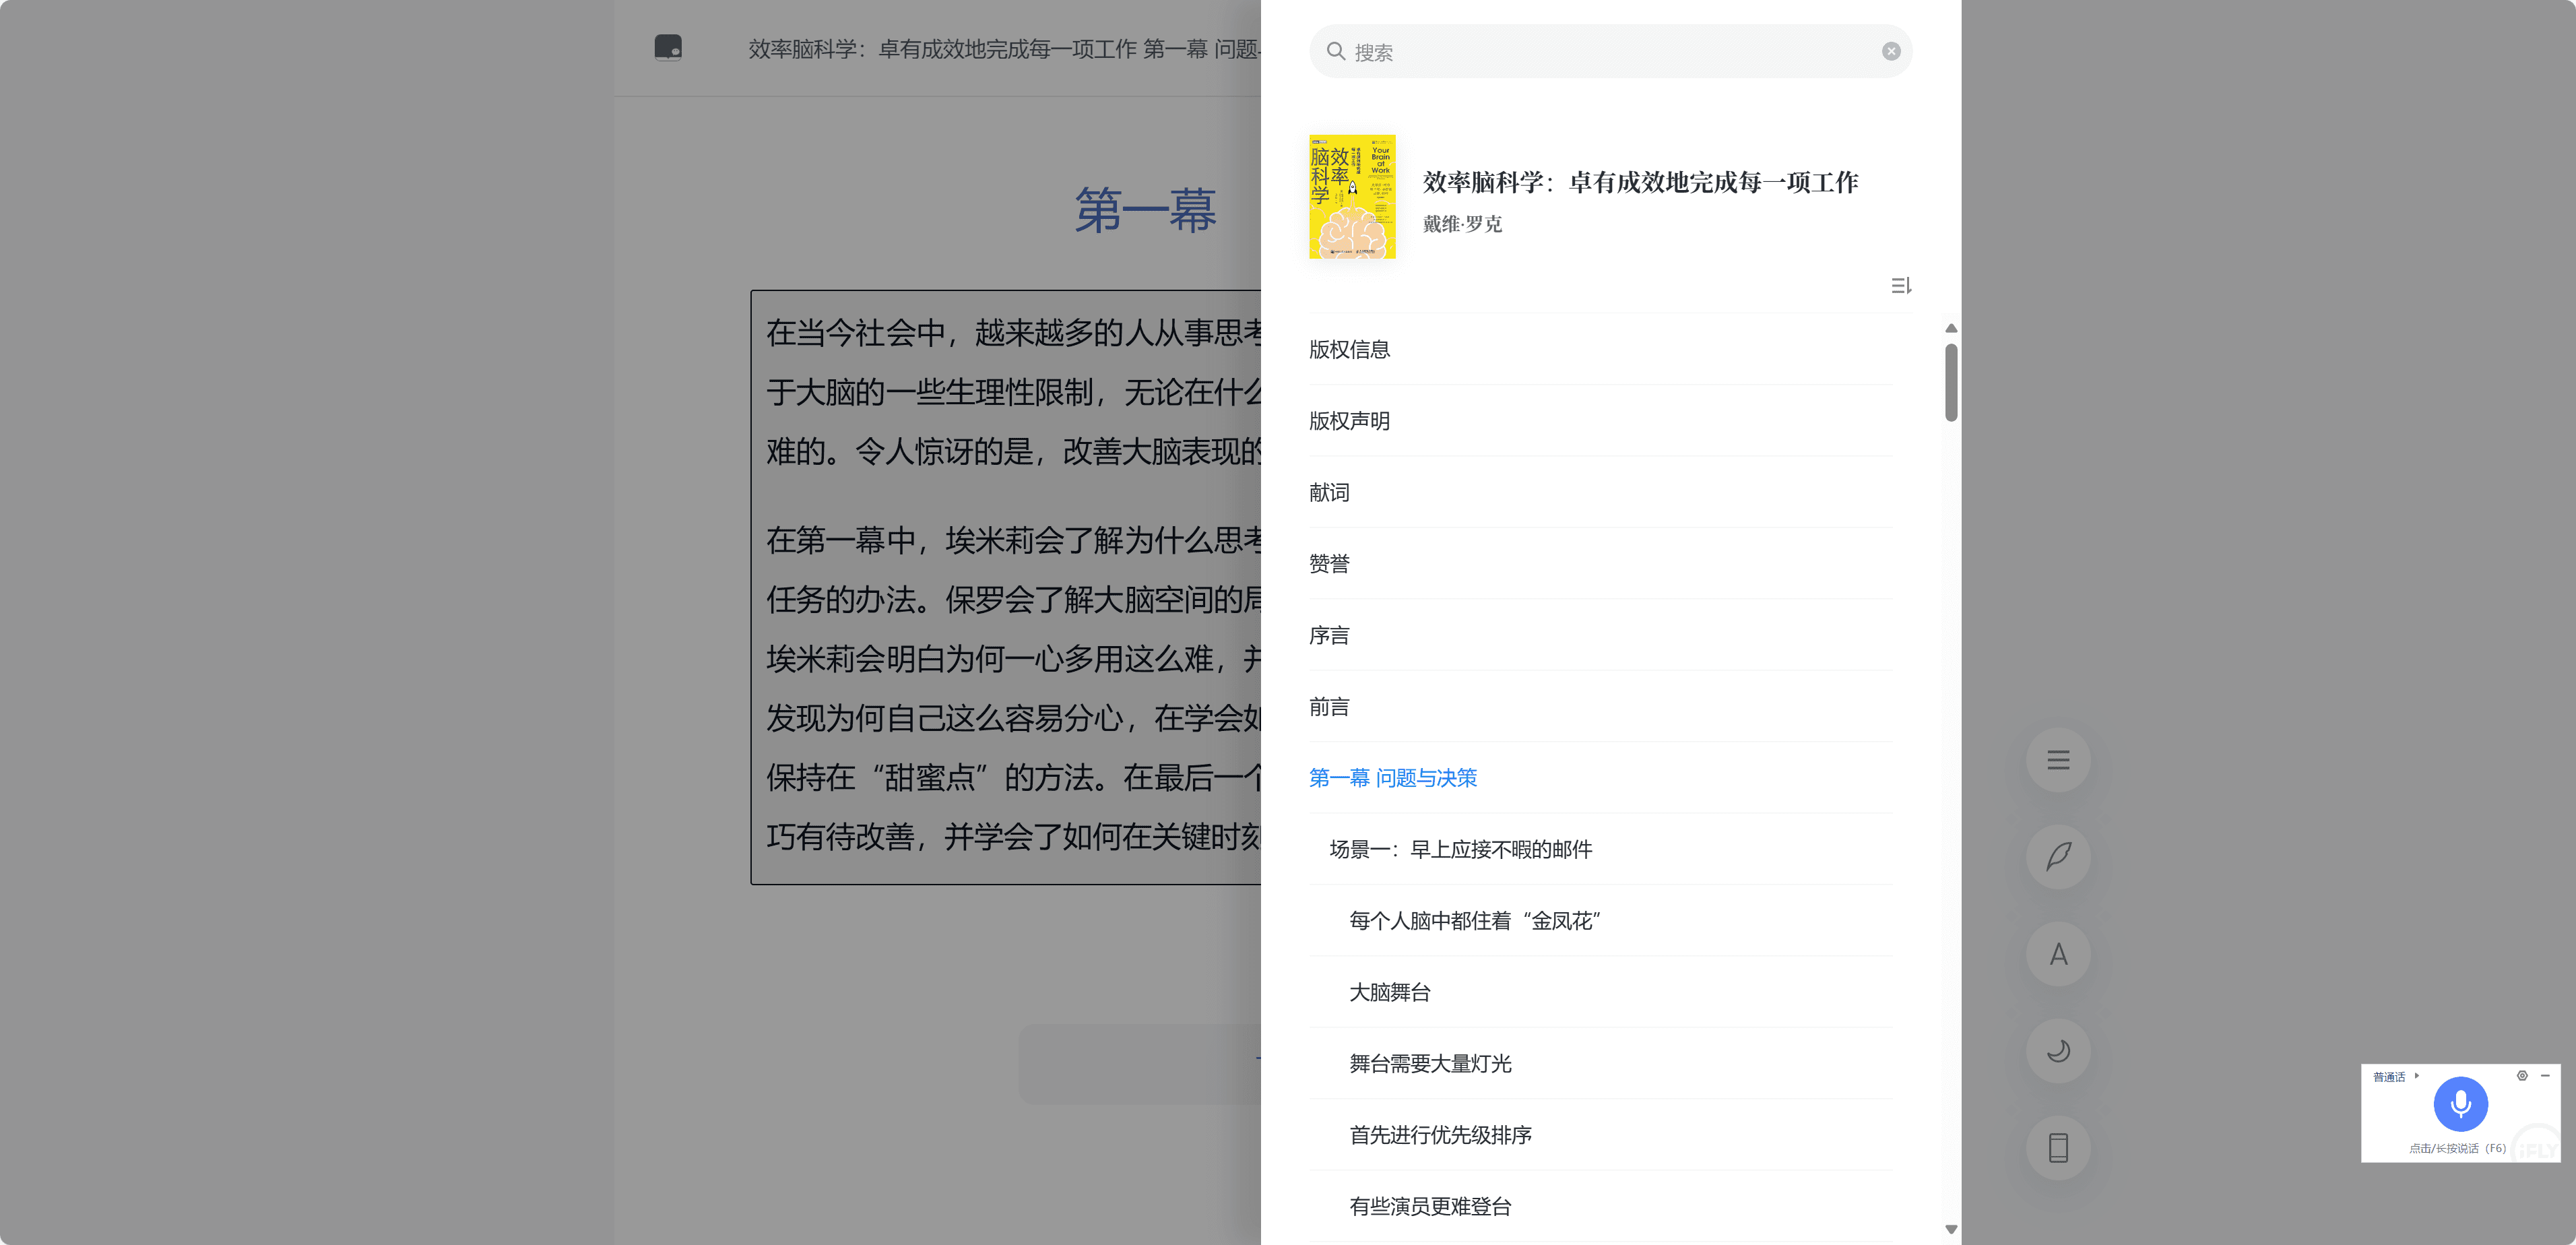Open section 大脑舞台
The width and height of the screenshot is (2576, 1245).
(x=1389, y=993)
